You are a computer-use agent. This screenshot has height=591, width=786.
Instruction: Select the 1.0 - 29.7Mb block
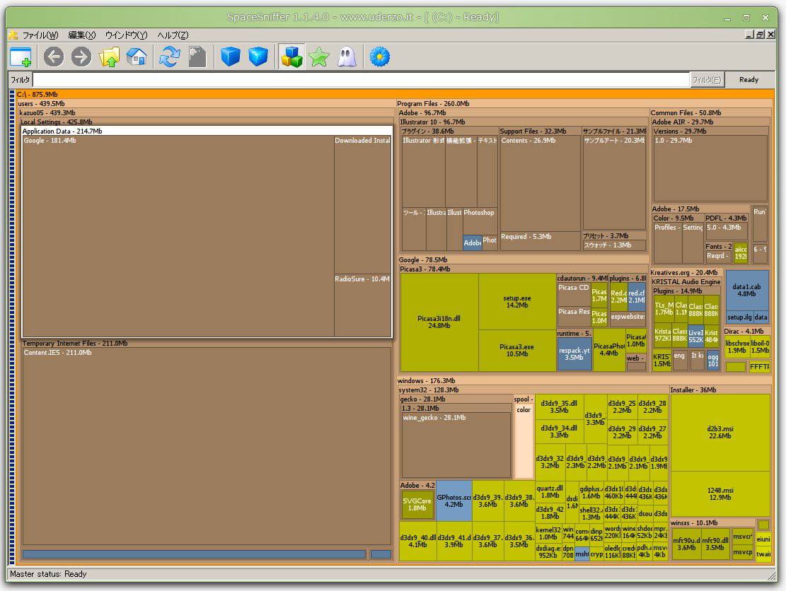click(710, 169)
